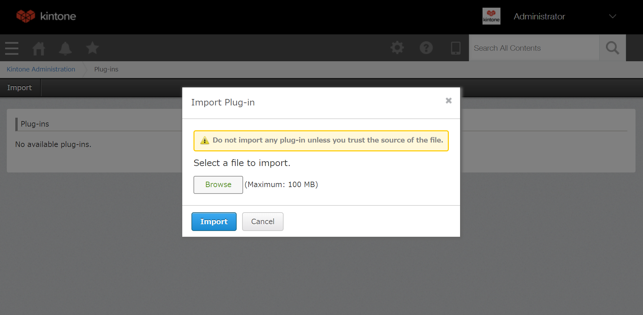
Task: Close the Import Plug-in dialog
Action: coord(449,101)
